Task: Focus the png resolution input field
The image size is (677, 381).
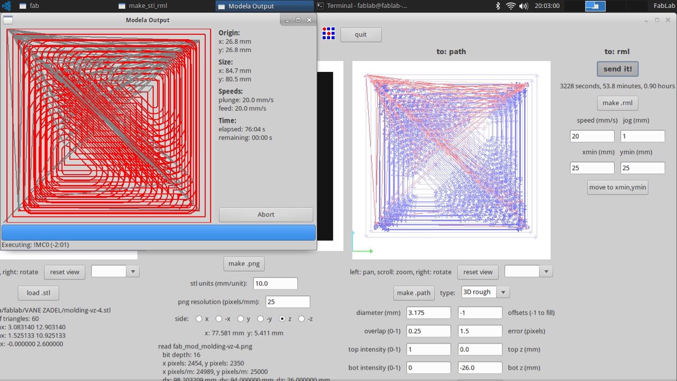Action: coord(288,302)
